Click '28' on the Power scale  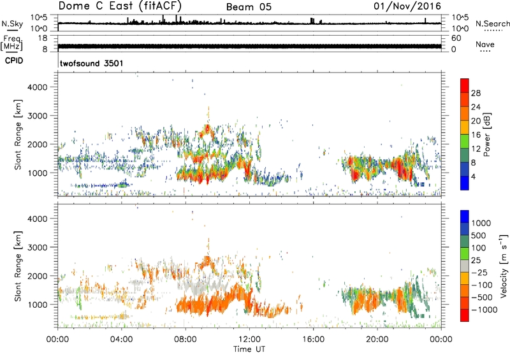point(476,93)
